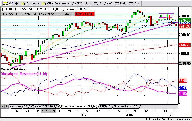Open the Volume study tab
The width and height of the screenshot is (192, 121).
(16, 106)
